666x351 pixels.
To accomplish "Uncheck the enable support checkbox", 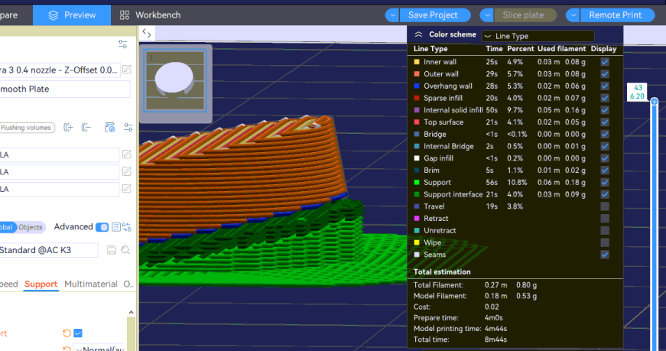I will pyautogui.click(x=78, y=333).
